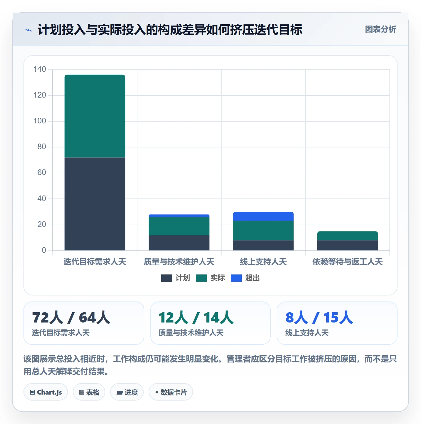Image resolution: width=421 pixels, height=424 pixels.
Task: Click the diamond icon in 数据卡片 chip
Action: tap(157, 392)
